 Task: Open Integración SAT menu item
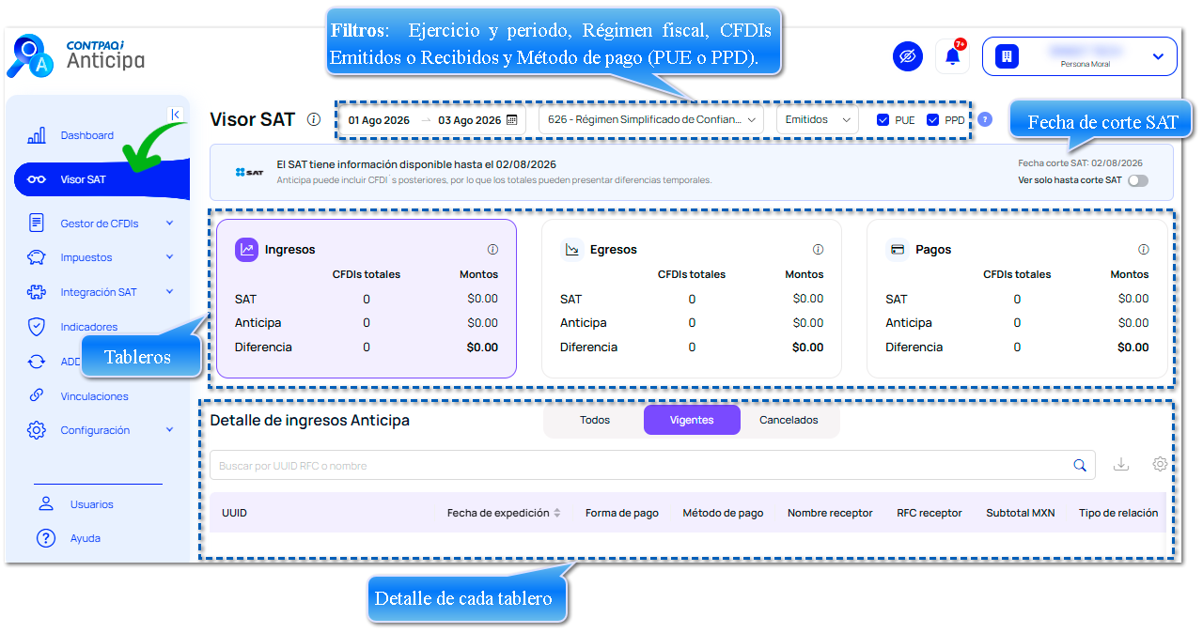coord(99,292)
